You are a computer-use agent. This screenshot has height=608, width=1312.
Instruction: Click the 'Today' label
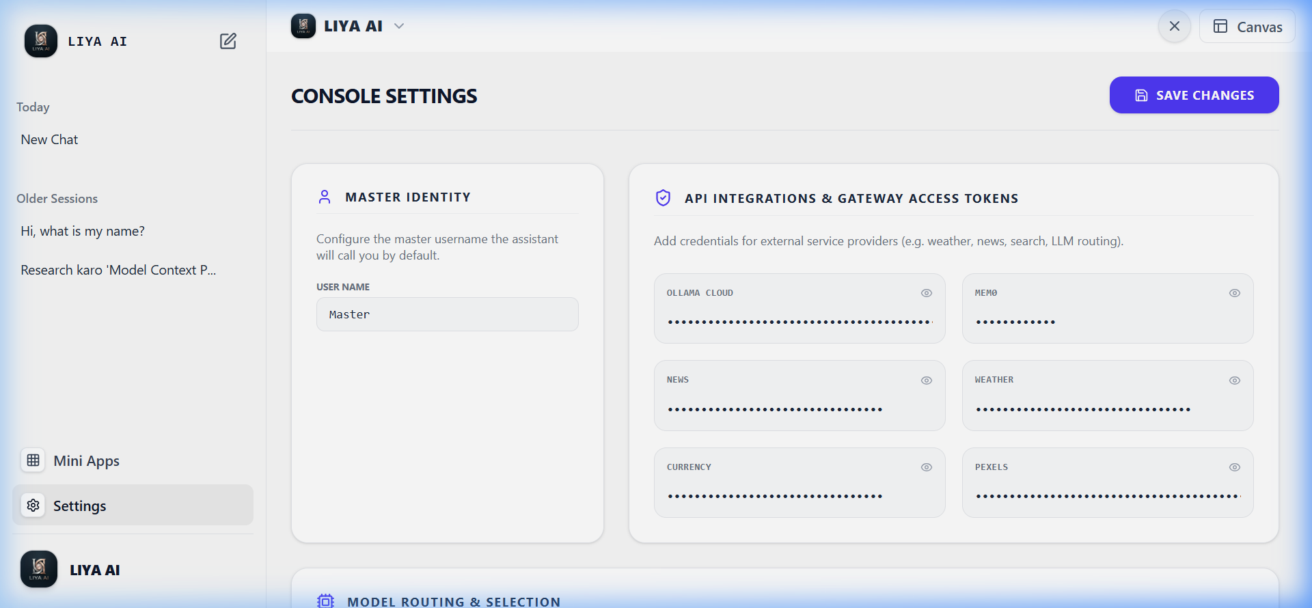pyautogui.click(x=33, y=107)
